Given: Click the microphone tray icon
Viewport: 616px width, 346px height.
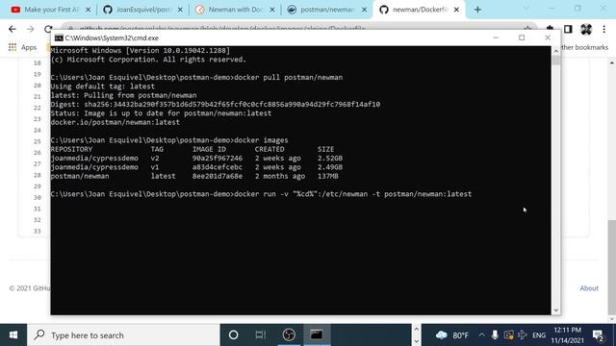Looking at the screenshot, I should pyautogui.click(x=495, y=335).
